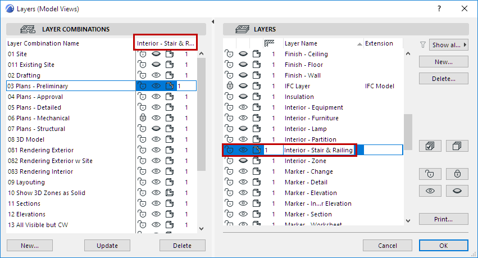
Task: Click the Print... button
Action: [x=443, y=219]
